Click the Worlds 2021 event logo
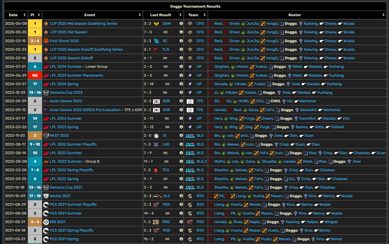The image size is (389, 244). [46, 196]
